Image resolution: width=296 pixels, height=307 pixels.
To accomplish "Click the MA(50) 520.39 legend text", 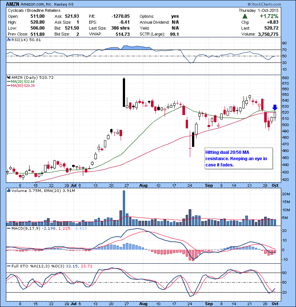I will (x=23, y=85).
